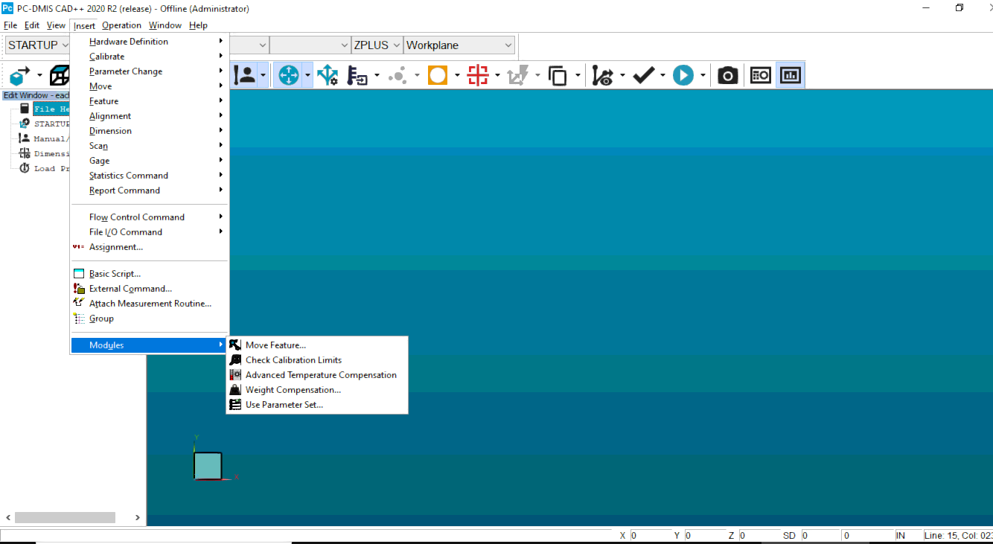The height and width of the screenshot is (544, 993).
Task: Click the Edit Window horizontal scrollbar thumb
Action: [65, 517]
